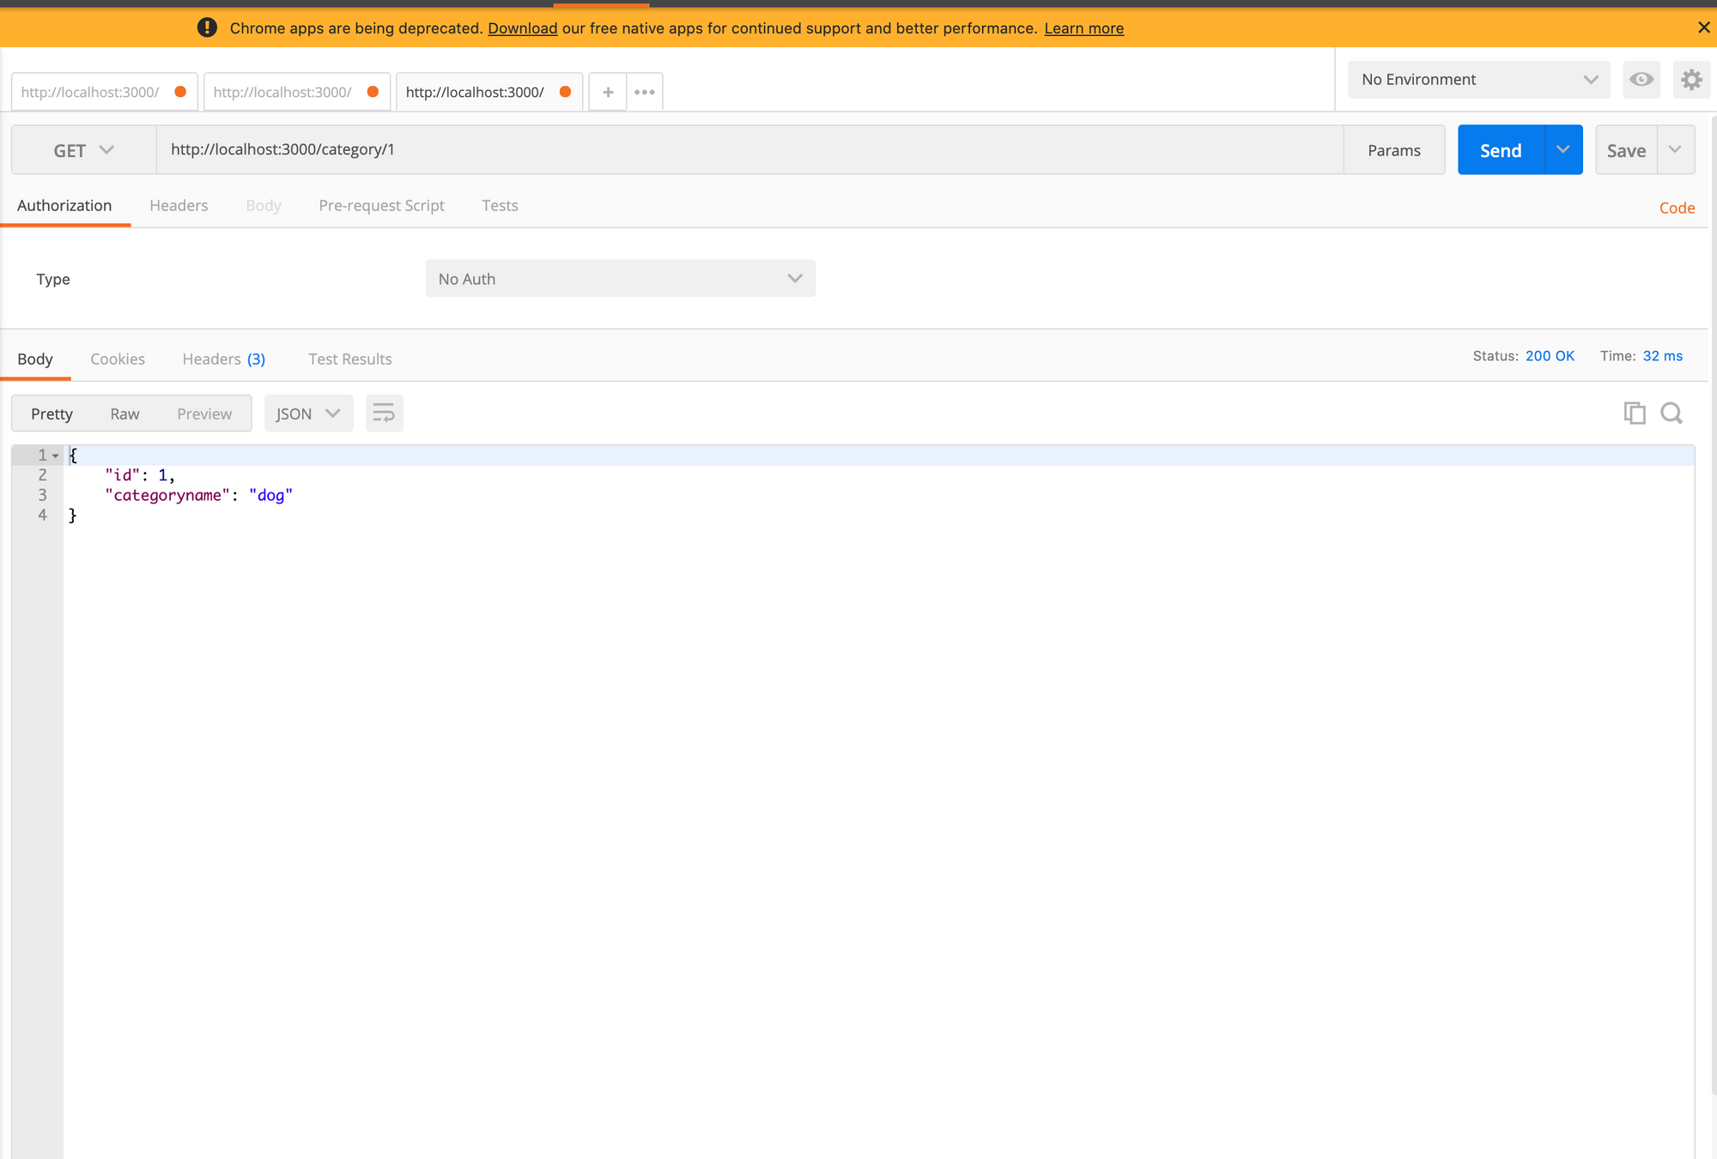Viewport: 1717px width, 1159px height.
Task: Select the Raw response view
Action: [124, 413]
